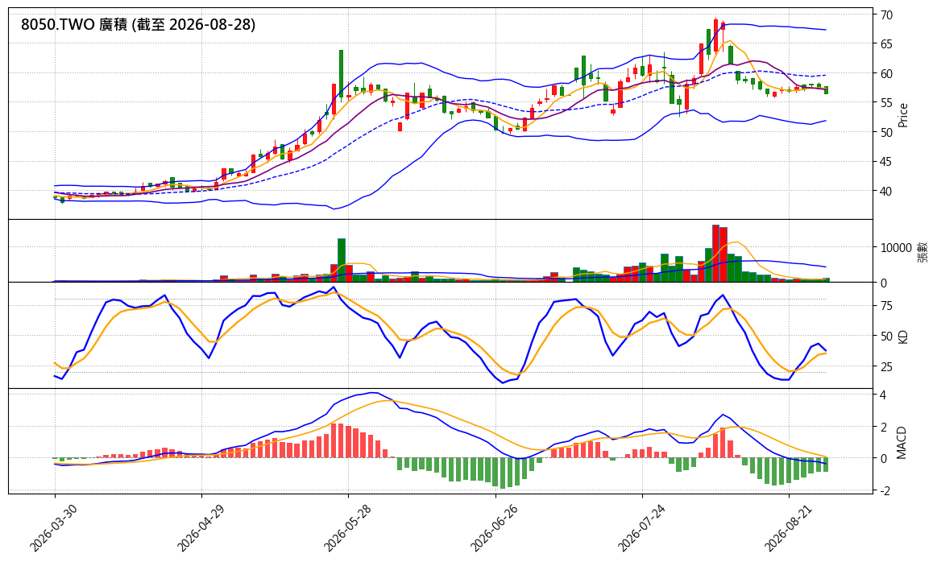Click price axis tick '70'
The height and width of the screenshot is (562, 937).
coord(886,15)
